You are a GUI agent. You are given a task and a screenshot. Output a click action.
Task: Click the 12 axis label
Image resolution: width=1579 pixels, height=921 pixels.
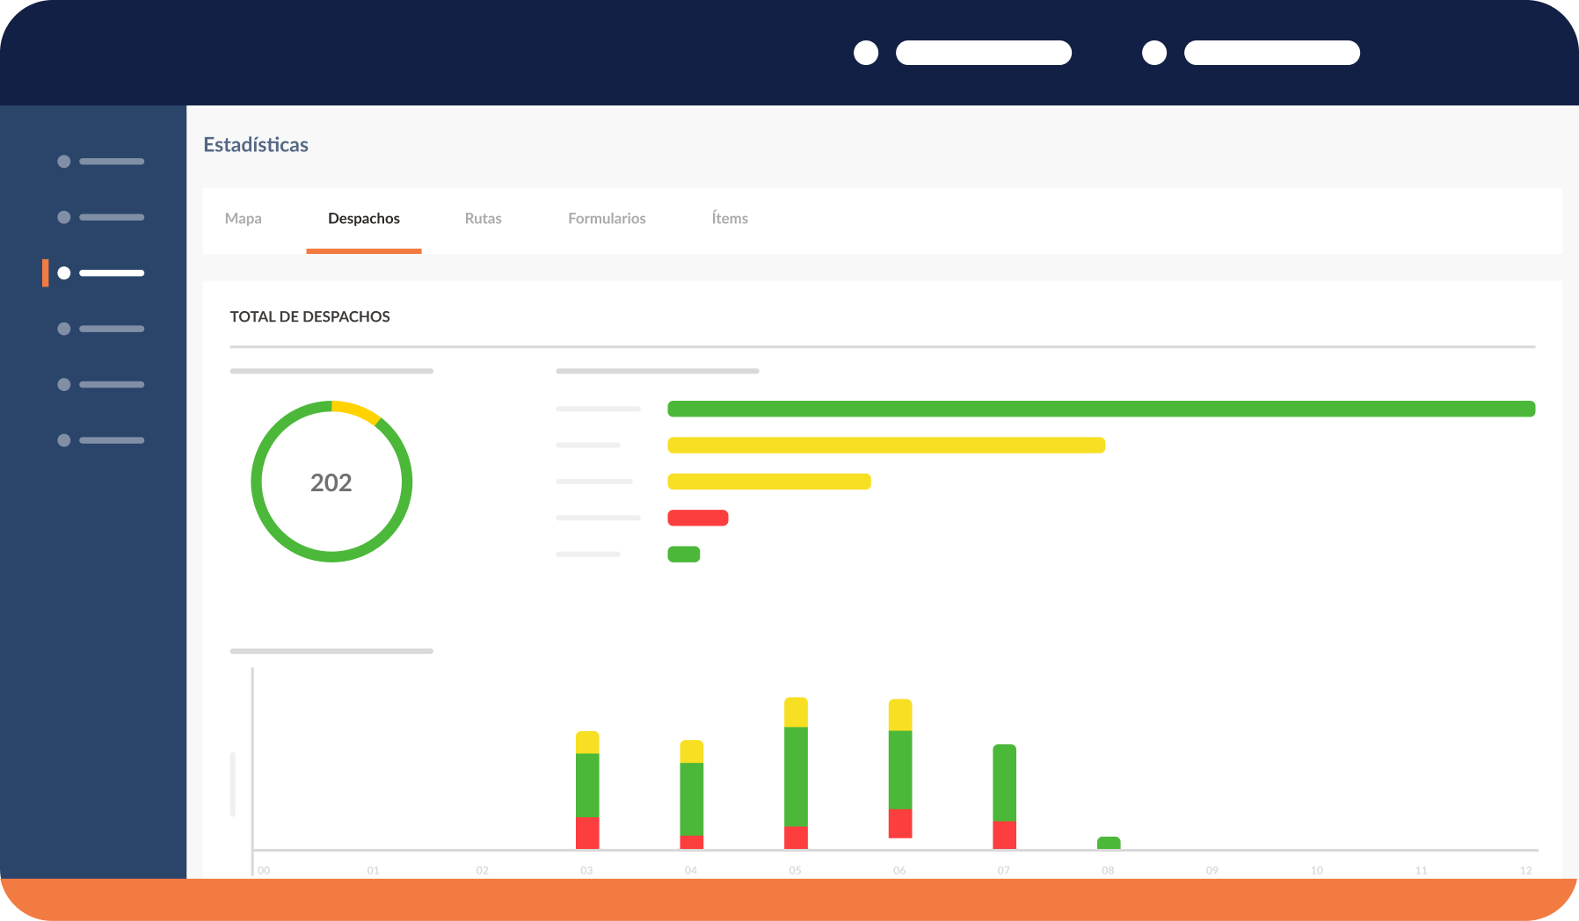point(1525,870)
